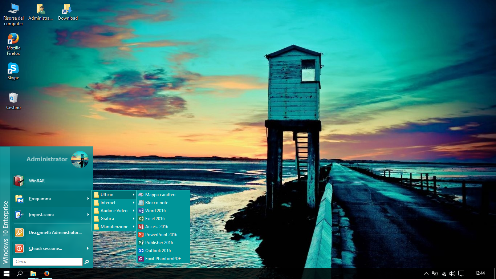496x279 pixels.
Task: Open Risorse del computer desktop icon
Action: [x=13, y=15]
